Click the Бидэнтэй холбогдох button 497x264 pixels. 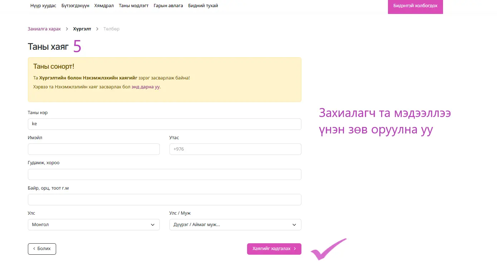415,6
